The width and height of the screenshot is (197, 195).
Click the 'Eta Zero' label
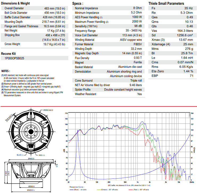click(158, 71)
